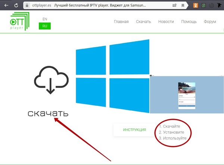Select the RU language button
This screenshot has width=224, height=165.
tap(45, 26)
